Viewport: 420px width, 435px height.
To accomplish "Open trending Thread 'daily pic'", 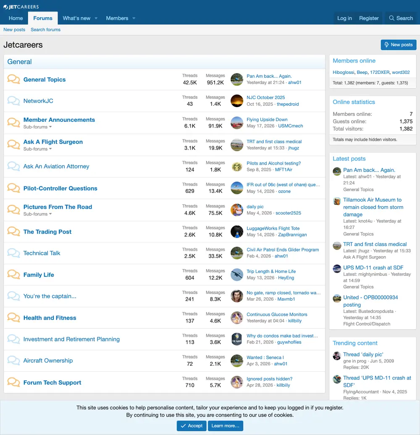I will (363, 354).
